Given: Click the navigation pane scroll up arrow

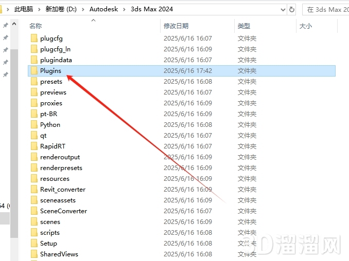Looking at the screenshot, I should click(x=14, y=24).
